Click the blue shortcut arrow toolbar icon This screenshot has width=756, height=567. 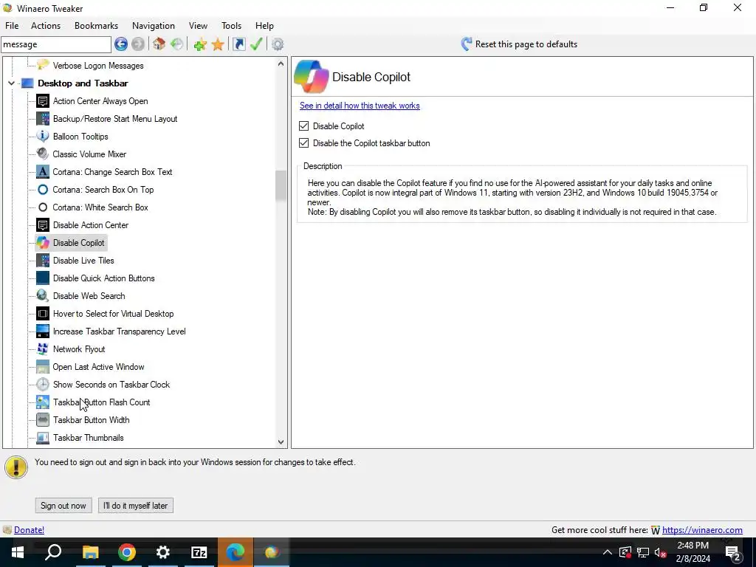click(x=238, y=44)
